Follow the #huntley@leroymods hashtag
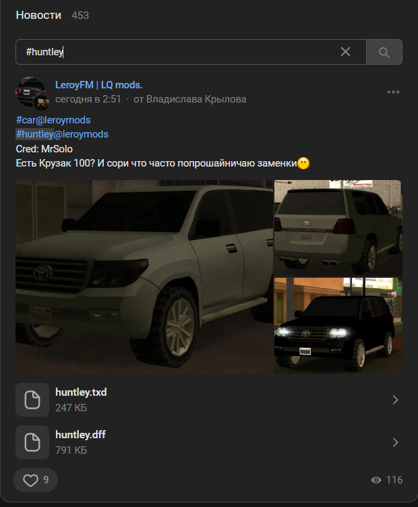This screenshot has width=418, height=507. point(62,134)
